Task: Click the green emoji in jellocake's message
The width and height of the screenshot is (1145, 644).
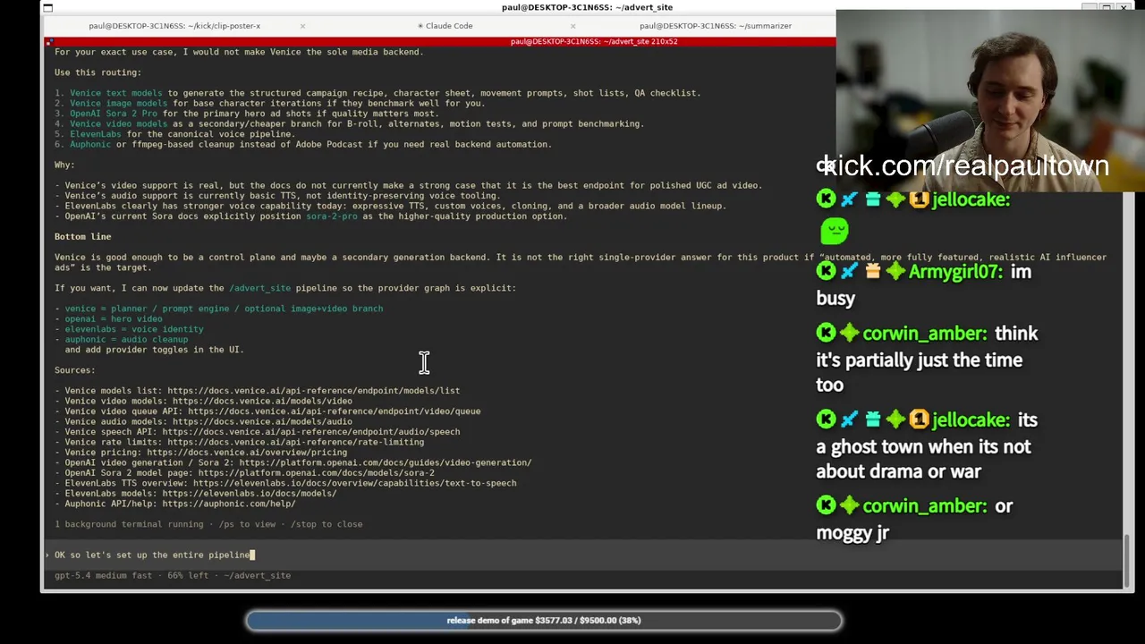Action: pos(834,231)
